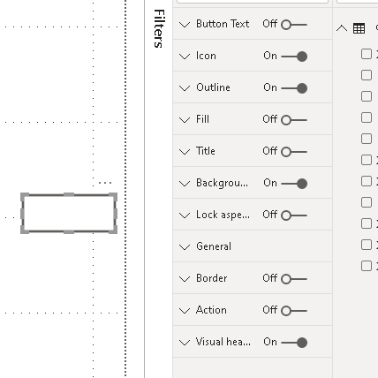Enable the Action toggle
The image size is (378, 378).
pyautogui.click(x=294, y=311)
